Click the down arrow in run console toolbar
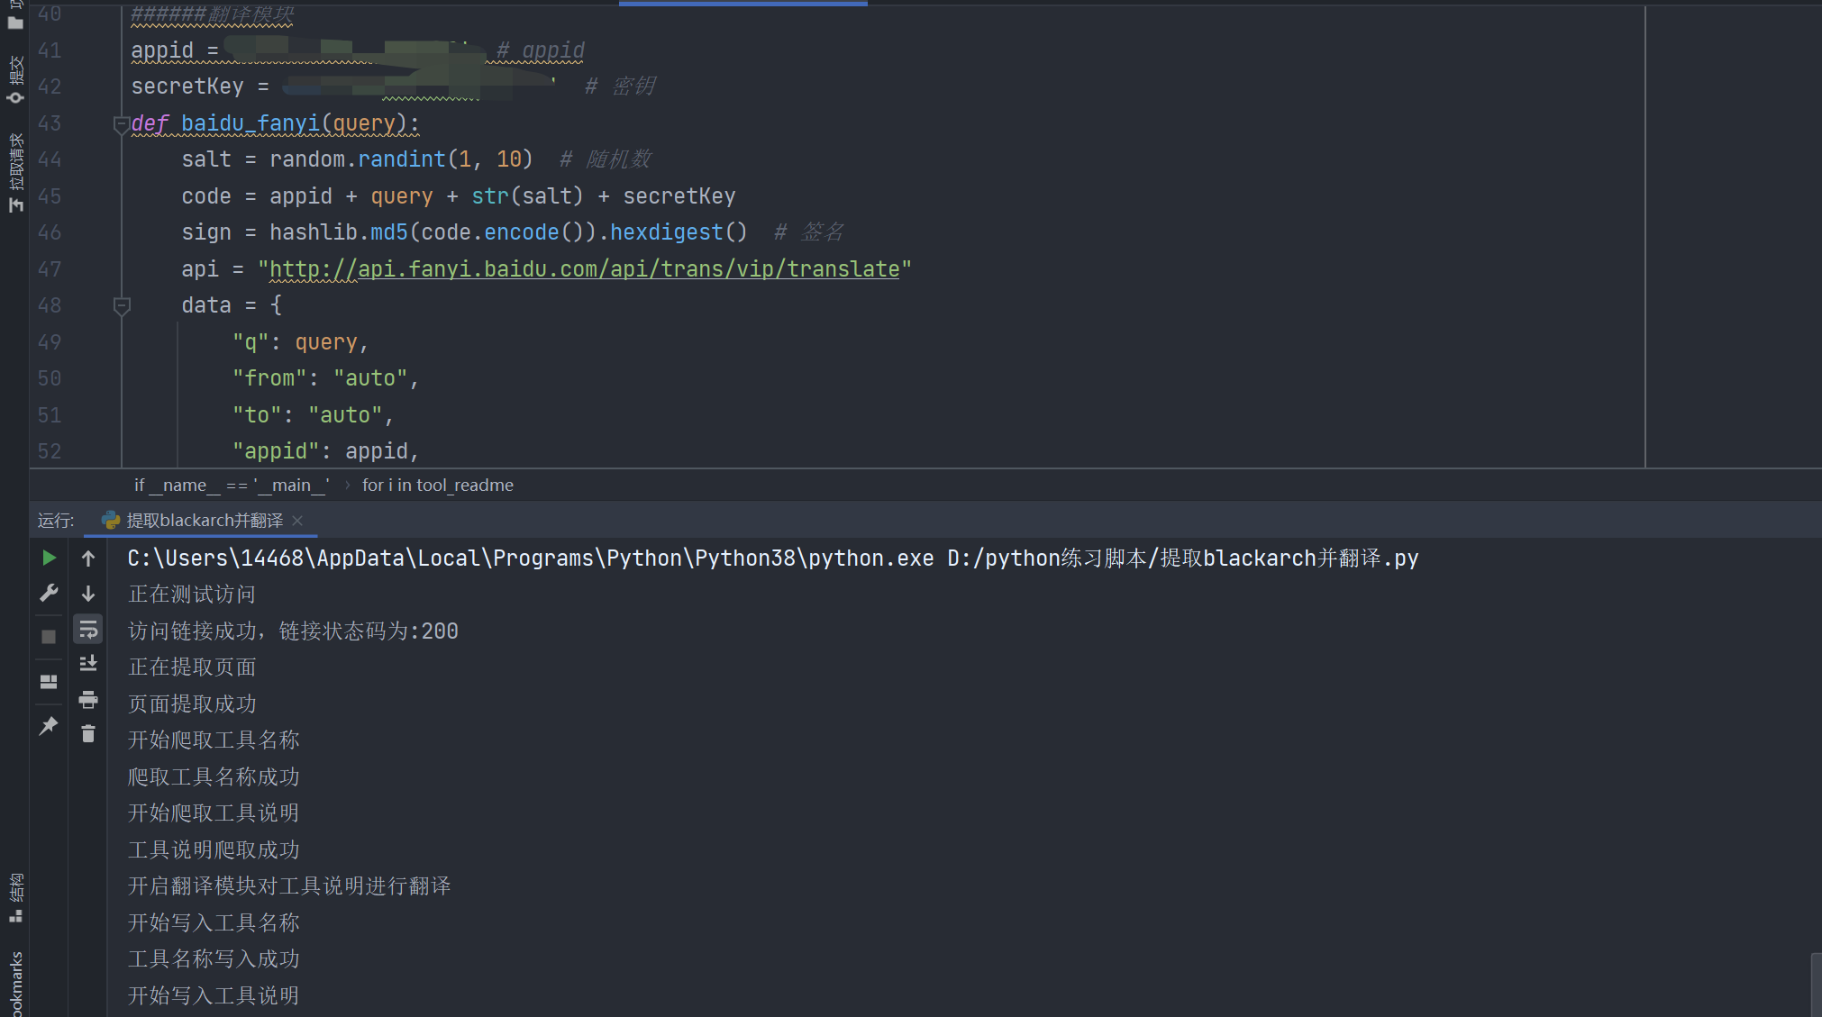 [x=88, y=594]
